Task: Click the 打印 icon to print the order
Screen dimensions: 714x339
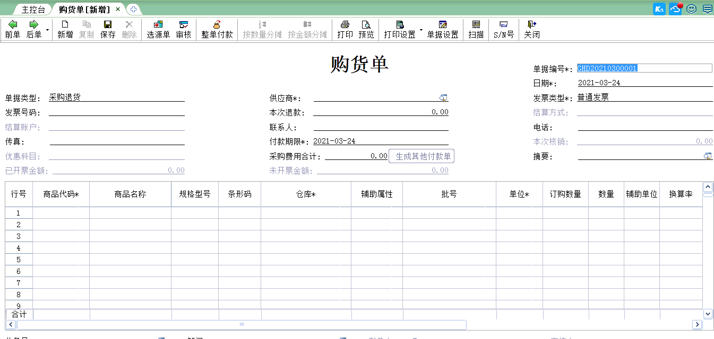Action: point(345,30)
